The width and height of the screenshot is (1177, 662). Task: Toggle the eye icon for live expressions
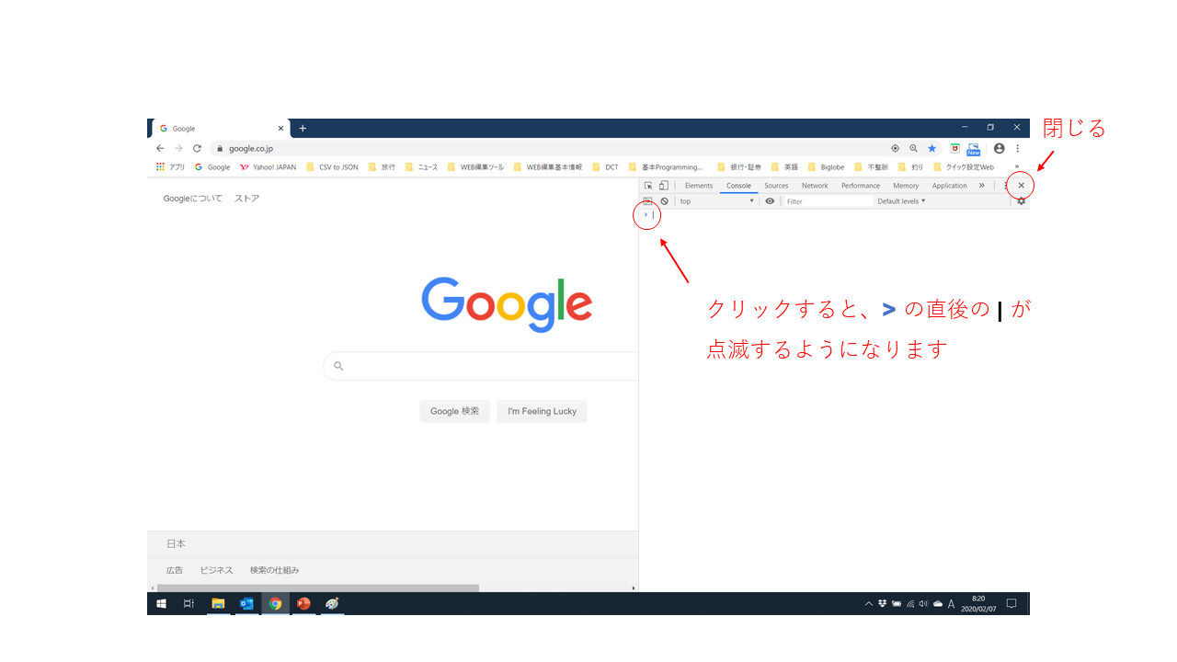click(x=770, y=201)
